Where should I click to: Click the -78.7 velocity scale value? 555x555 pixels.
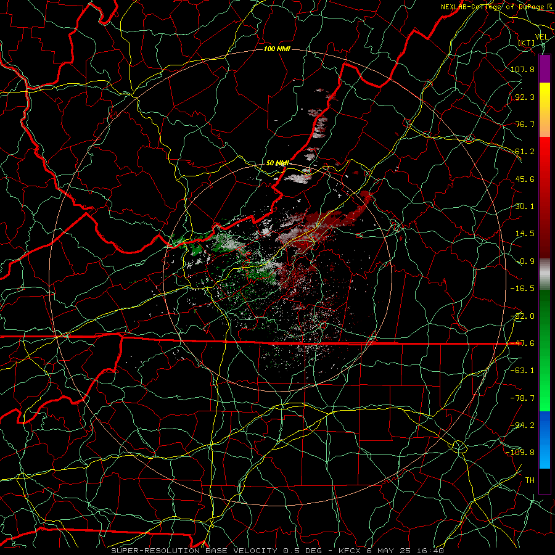pos(522,398)
